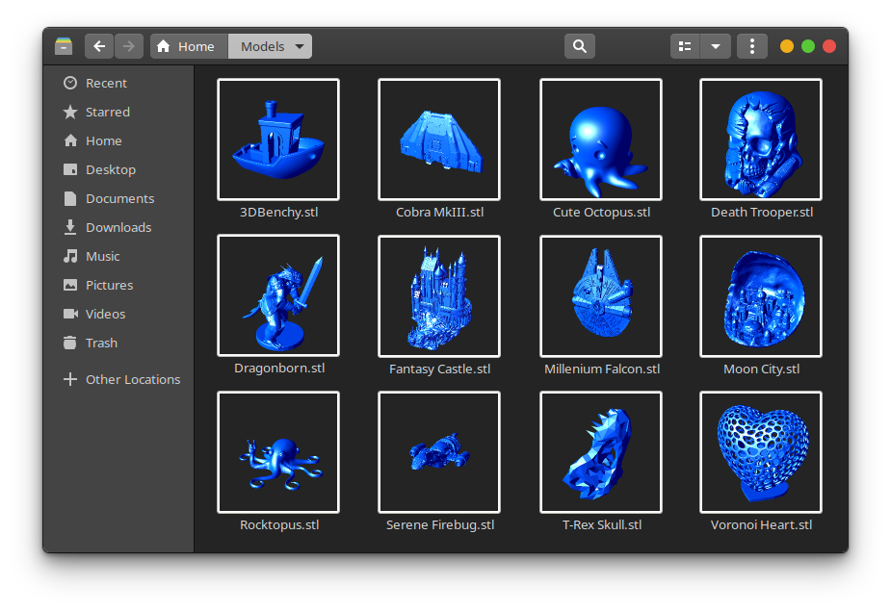Open Dragonborn.stl from the file grid
This screenshot has width=891, height=611.
point(277,295)
